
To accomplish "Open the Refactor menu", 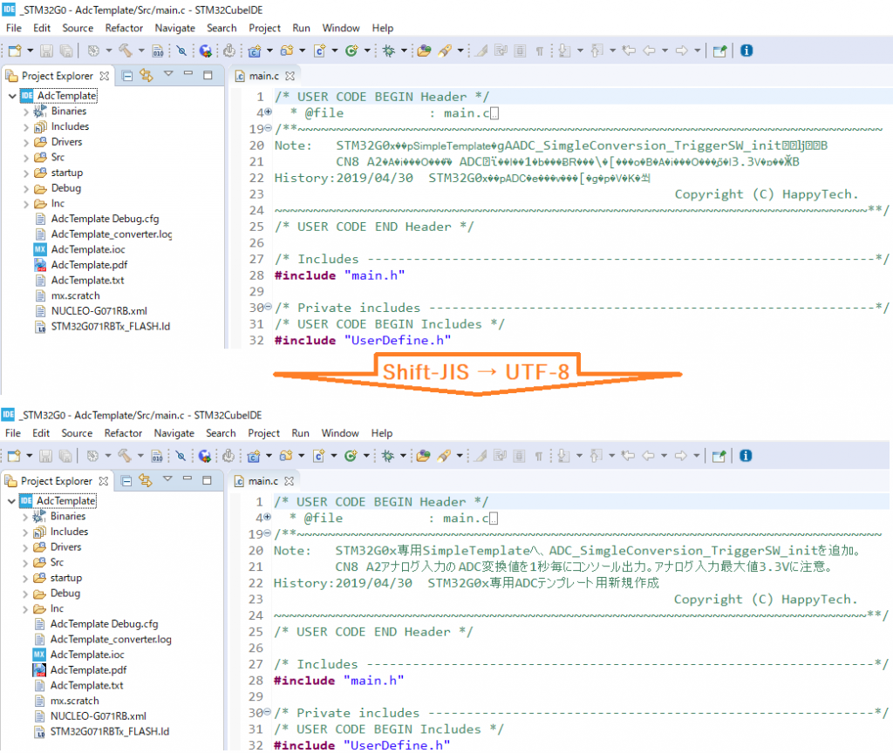I will [124, 27].
